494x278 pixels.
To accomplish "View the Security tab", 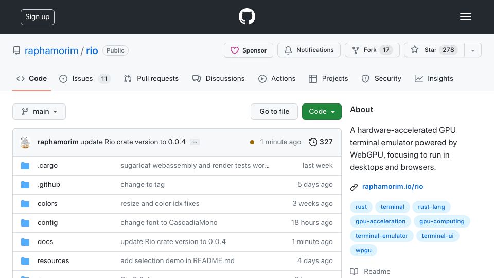I will (x=381, y=78).
